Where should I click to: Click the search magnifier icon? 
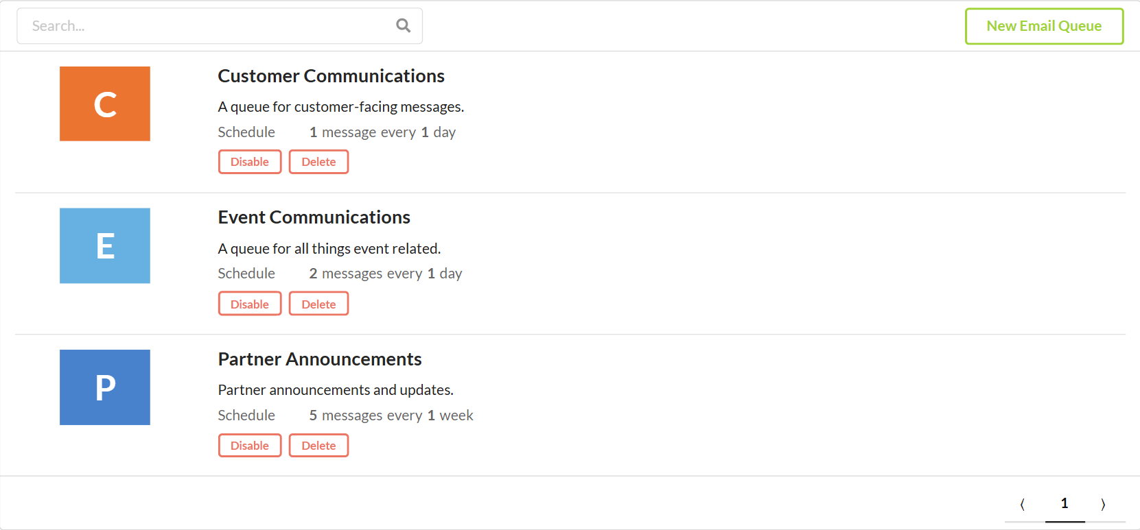[404, 26]
